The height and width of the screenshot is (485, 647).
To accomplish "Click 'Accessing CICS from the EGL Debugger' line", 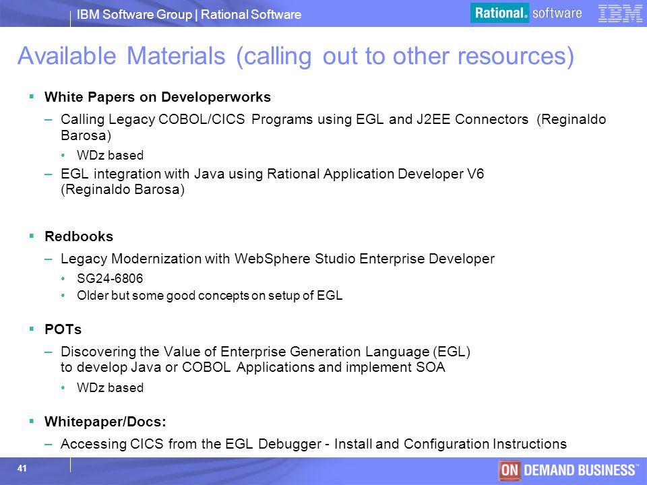I will click(x=313, y=444).
